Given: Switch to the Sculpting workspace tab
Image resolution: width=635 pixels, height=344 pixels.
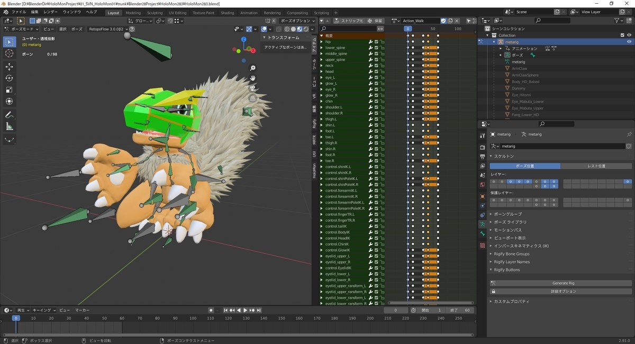Looking at the screenshot, I should pyautogui.click(x=155, y=13).
